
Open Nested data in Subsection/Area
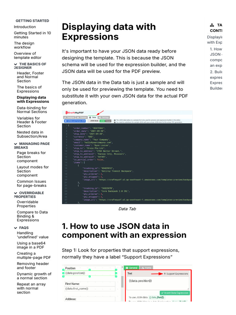(x=32, y=134)
